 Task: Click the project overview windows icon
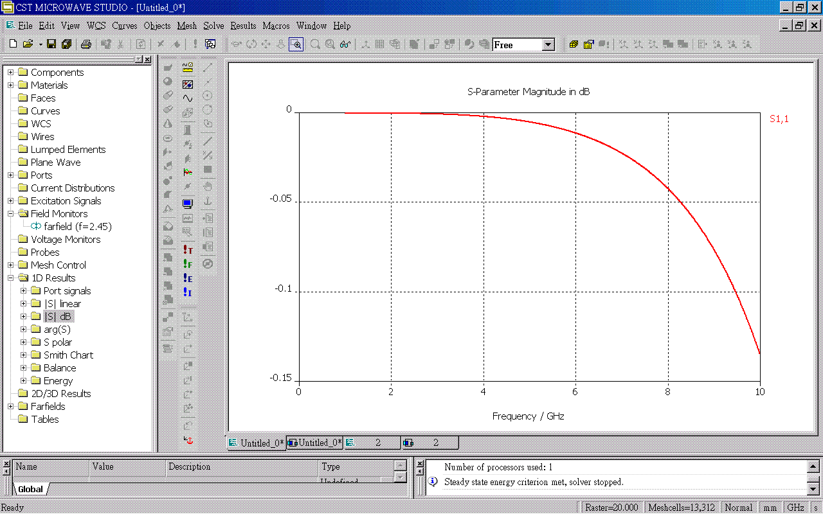[210, 44]
